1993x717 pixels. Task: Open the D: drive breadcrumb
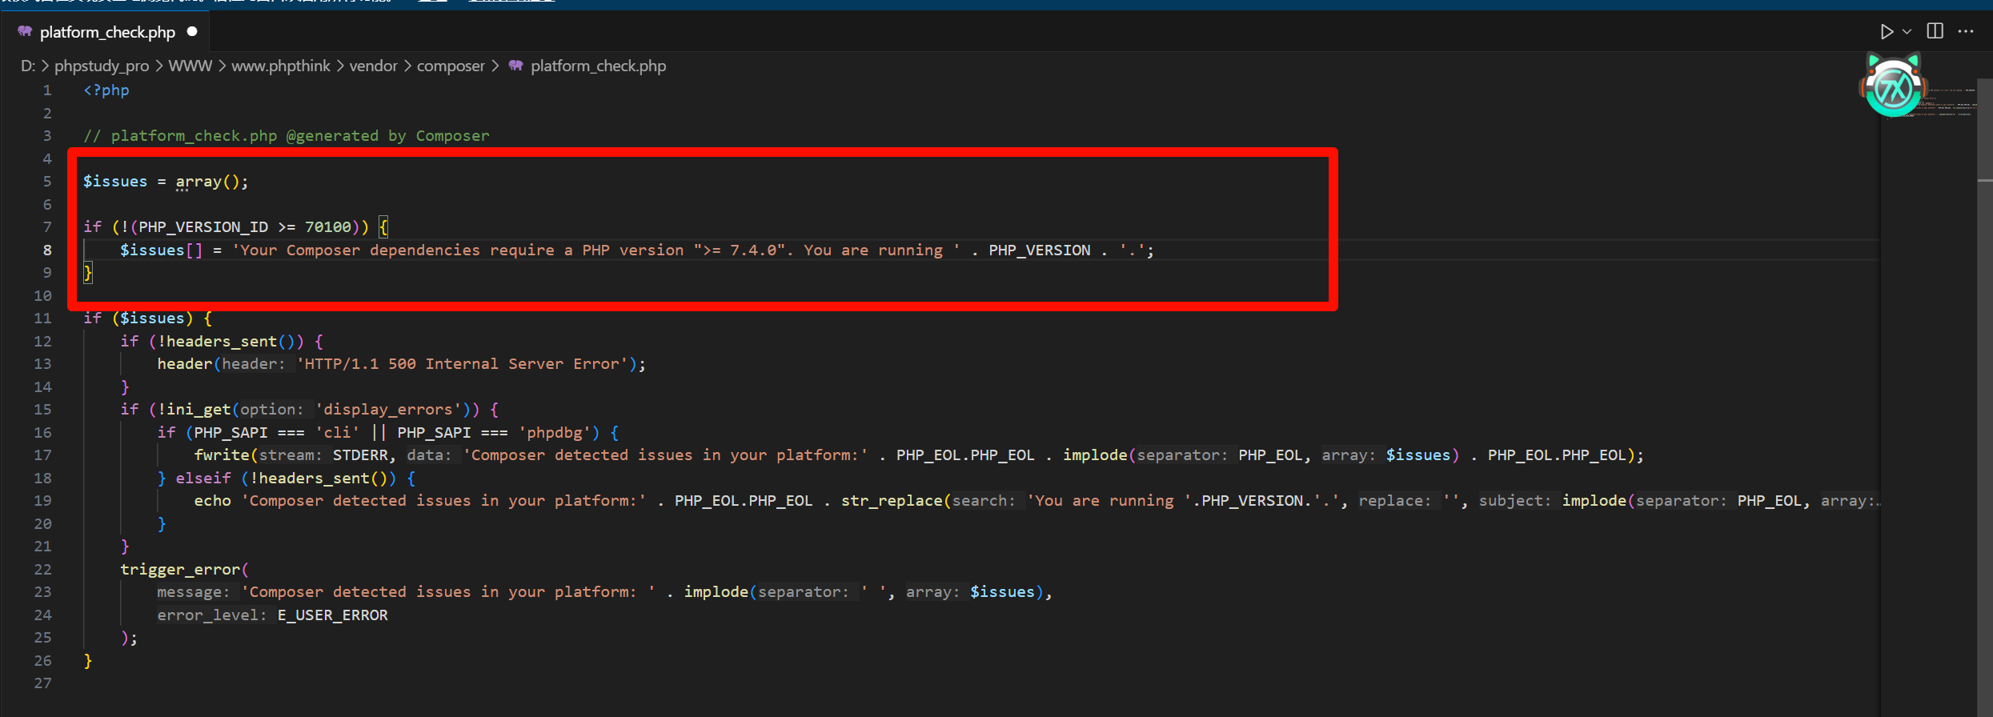27,66
